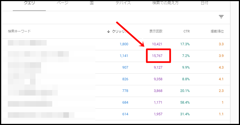
Task: Select the 国 tab
Action: 92,3
